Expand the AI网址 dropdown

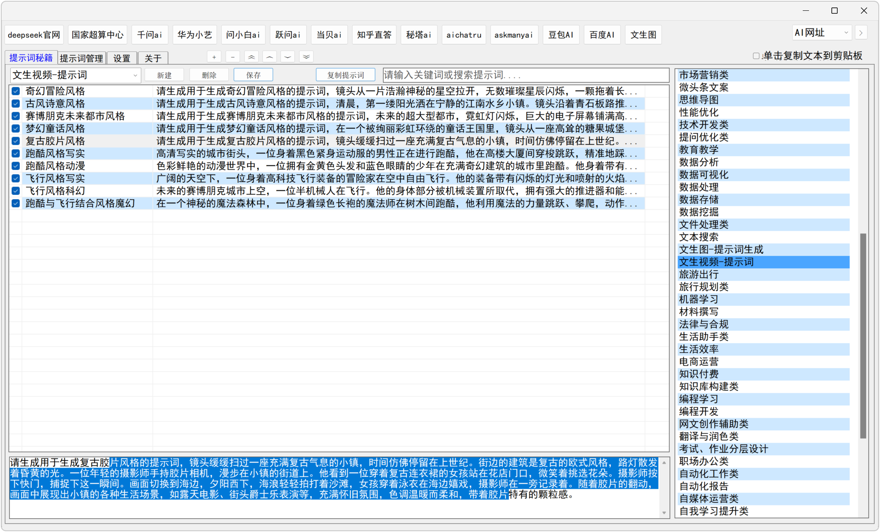pyautogui.click(x=822, y=33)
